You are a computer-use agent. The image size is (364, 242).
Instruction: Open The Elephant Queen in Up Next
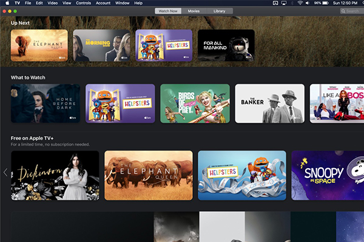coord(39,45)
